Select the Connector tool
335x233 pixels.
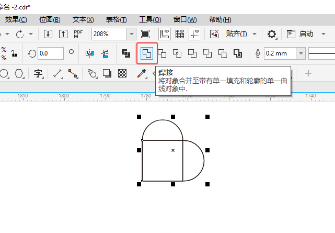pyautogui.click(x=73, y=74)
